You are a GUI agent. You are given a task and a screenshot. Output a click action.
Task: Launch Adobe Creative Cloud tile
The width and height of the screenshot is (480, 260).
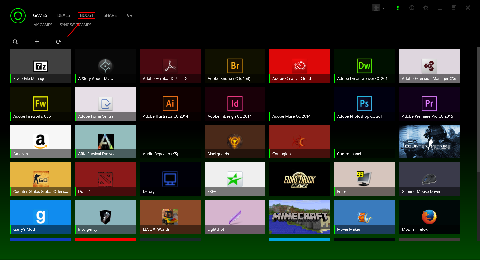[300, 66]
